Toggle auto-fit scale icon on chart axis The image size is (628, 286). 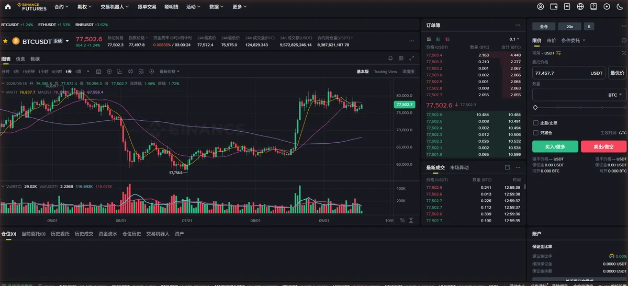point(411,221)
